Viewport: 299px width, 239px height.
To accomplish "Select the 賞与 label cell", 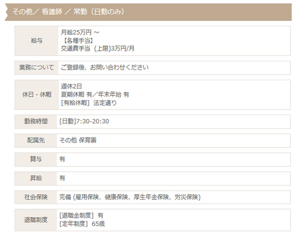I will coord(36,159).
